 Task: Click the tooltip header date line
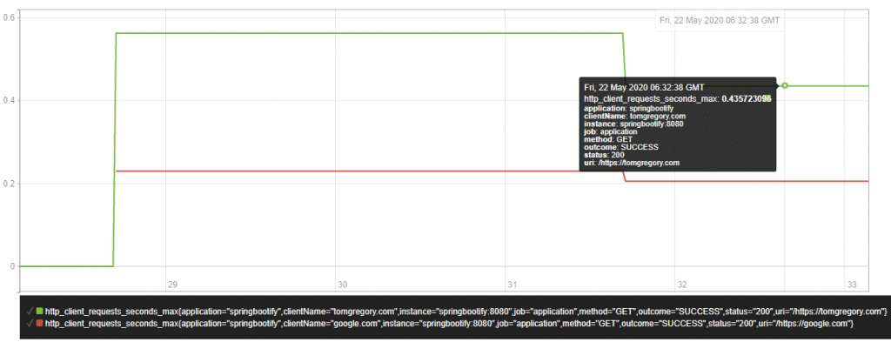point(645,88)
